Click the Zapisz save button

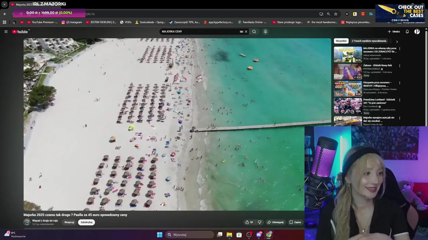pos(295,222)
